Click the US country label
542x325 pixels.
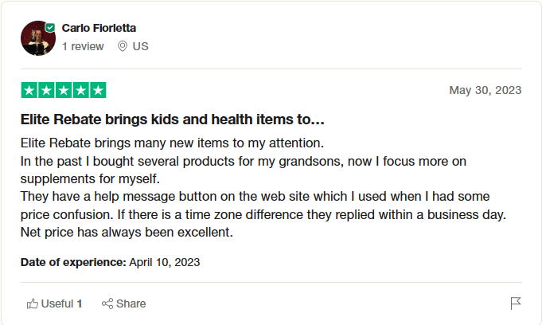pyautogui.click(x=141, y=46)
